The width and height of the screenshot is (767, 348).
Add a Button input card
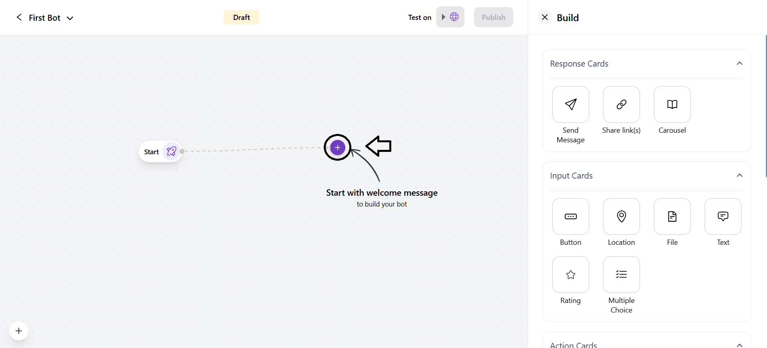coord(570,216)
